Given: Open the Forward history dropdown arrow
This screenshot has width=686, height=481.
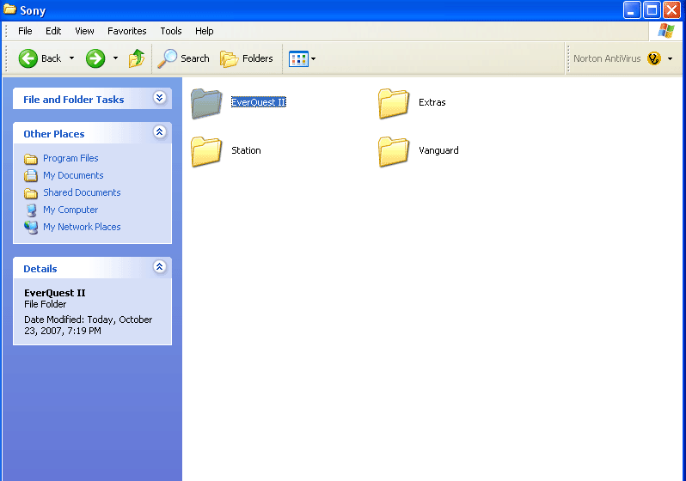Looking at the screenshot, I should coord(115,58).
